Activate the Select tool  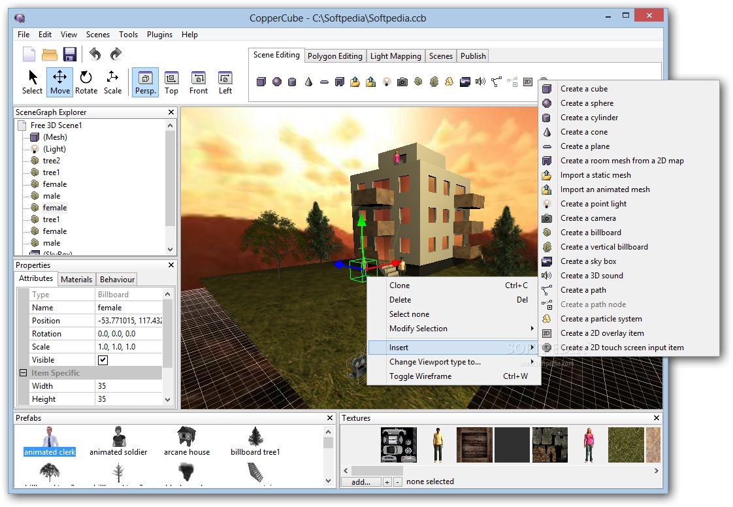click(32, 82)
